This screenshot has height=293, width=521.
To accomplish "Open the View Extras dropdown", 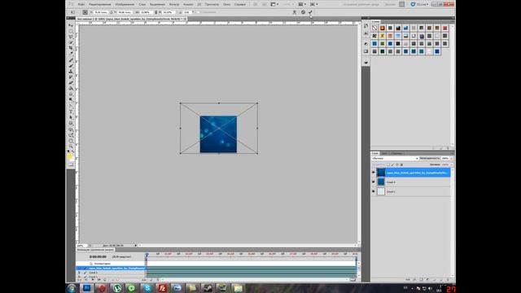I will [x=274, y=4].
